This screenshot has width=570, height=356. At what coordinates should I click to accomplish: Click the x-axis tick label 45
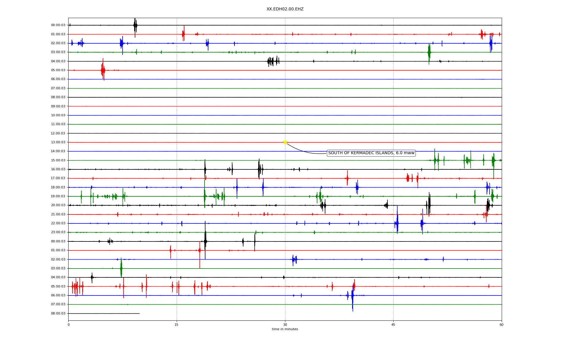(393, 325)
